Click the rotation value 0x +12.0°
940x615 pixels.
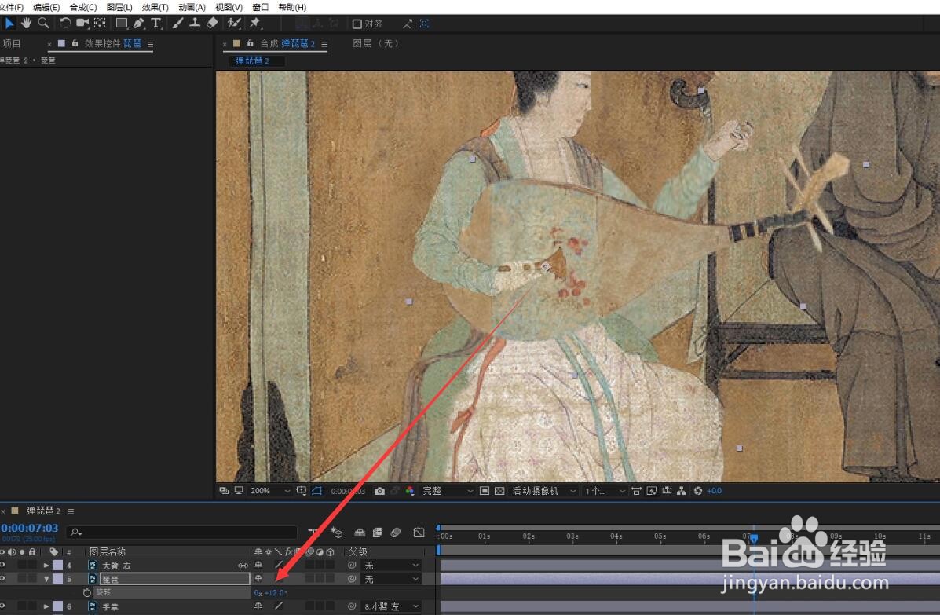pyautogui.click(x=270, y=593)
